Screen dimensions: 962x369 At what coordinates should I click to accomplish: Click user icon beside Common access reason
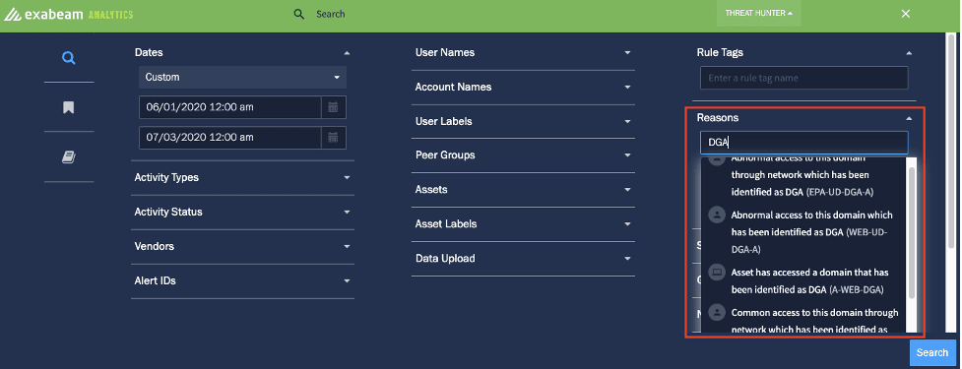pos(716,313)
